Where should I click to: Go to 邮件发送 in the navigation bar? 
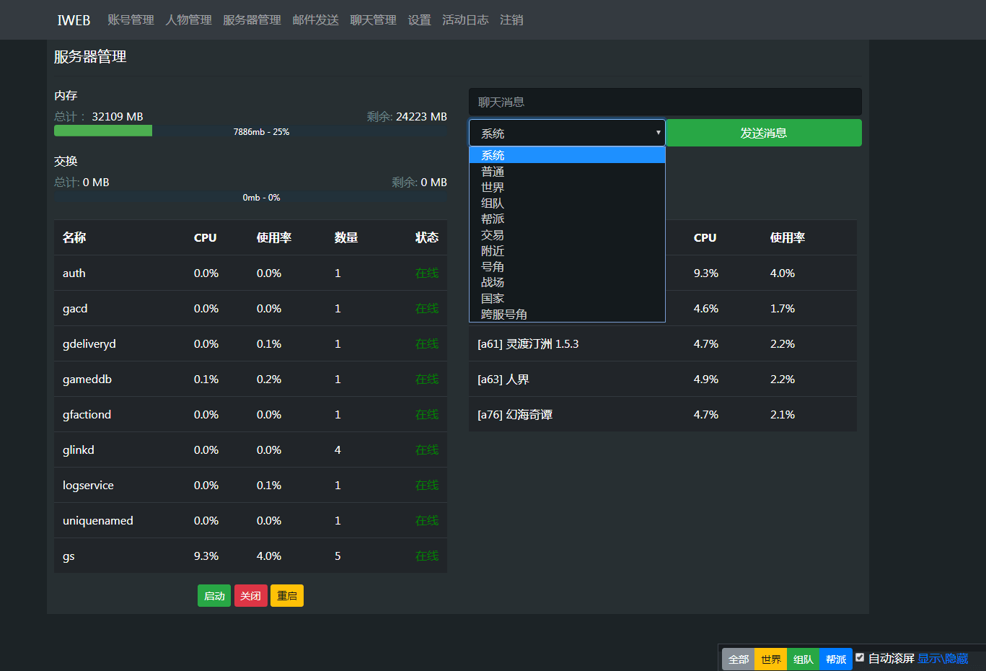point(315,19)
